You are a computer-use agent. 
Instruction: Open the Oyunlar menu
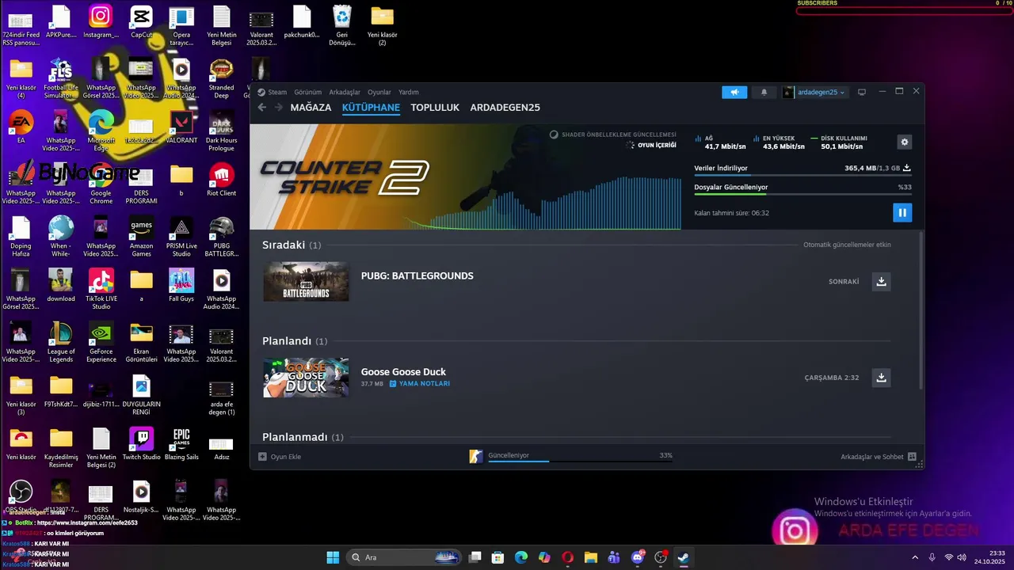[379, 93]
